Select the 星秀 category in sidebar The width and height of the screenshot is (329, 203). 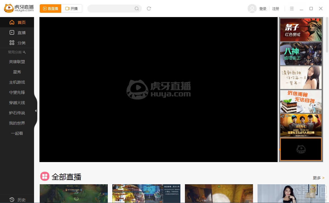click(17, 72)
